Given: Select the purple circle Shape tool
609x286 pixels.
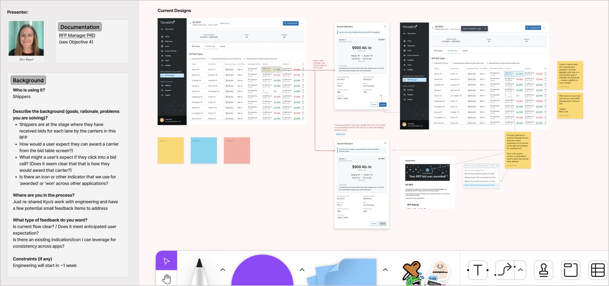Looking at the screenshot, I should click(262, 270).
